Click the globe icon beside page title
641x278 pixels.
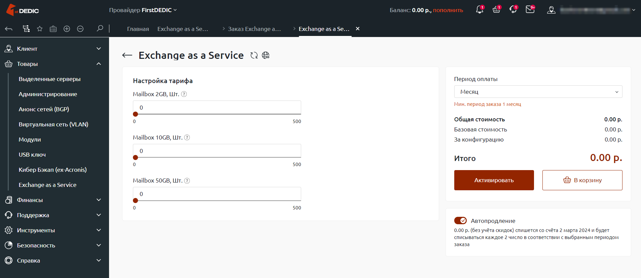pos(266,55)
